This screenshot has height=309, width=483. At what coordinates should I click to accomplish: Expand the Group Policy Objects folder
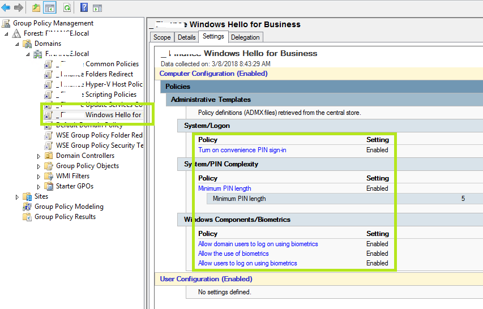click(39, 166)
